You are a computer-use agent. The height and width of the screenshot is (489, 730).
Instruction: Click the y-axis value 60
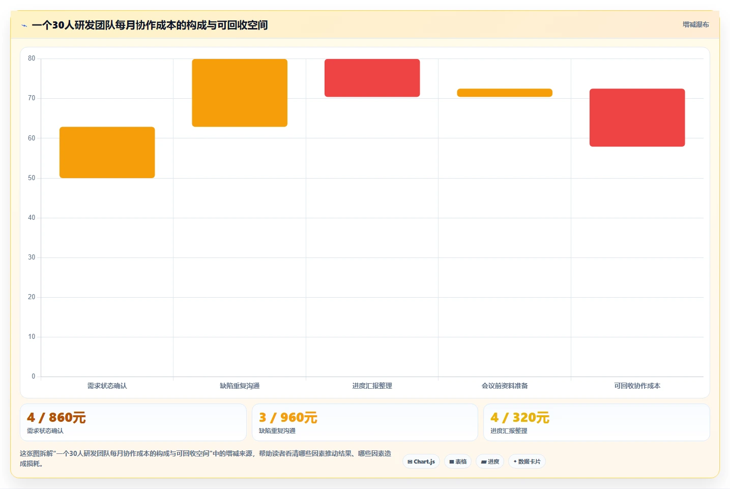coord(32,138)
